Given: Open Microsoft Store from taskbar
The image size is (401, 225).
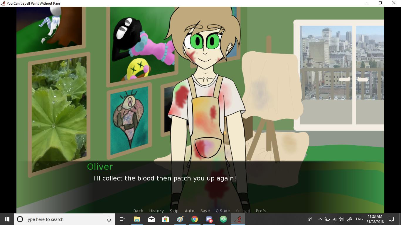Looking at the screenshot, I should coord(166,219).
